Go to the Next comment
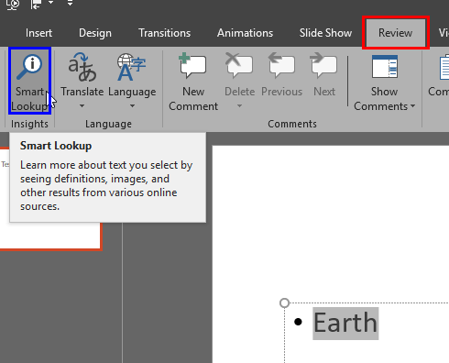 [x=324, y=75]
